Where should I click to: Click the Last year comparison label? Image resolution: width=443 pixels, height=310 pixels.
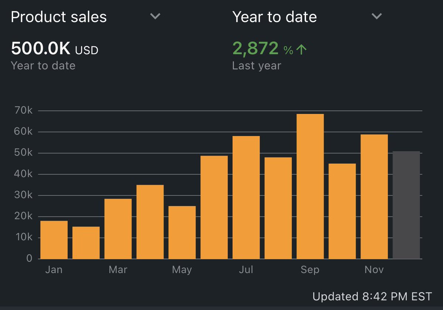point(257,66)
